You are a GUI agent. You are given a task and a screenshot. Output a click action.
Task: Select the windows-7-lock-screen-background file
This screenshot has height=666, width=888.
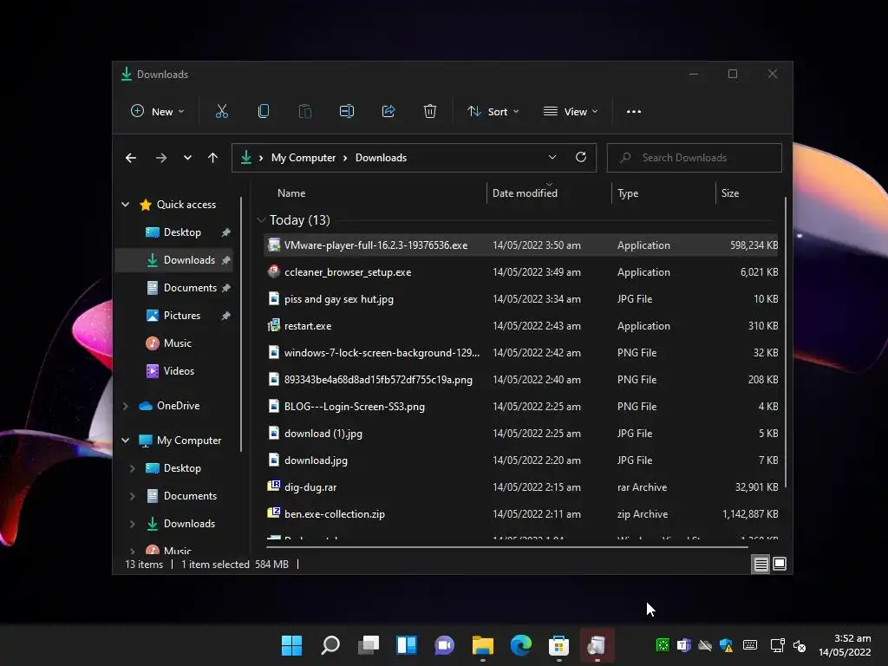click(521, 352)
